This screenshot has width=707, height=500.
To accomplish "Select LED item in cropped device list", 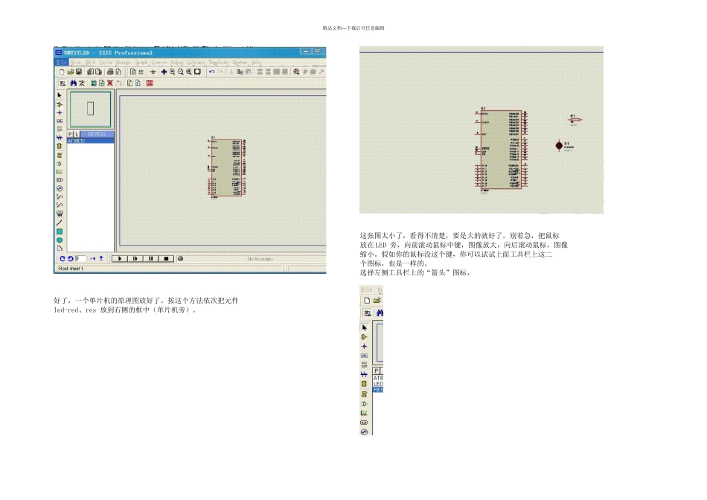I will click(x=378, y=384).
